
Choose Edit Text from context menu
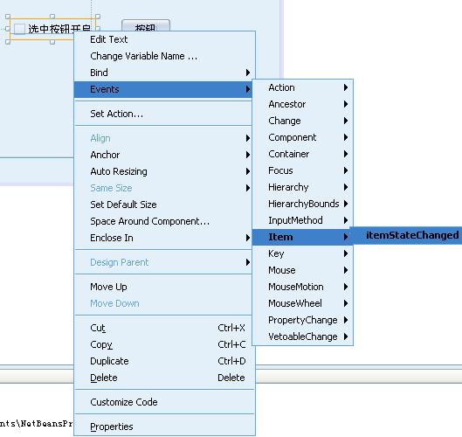[164, 39]
